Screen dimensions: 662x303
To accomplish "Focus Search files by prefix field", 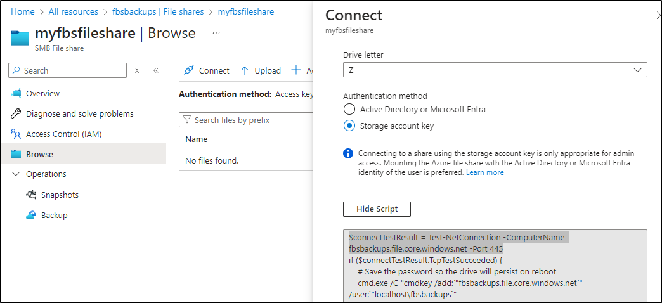I will tap(246, 120).
